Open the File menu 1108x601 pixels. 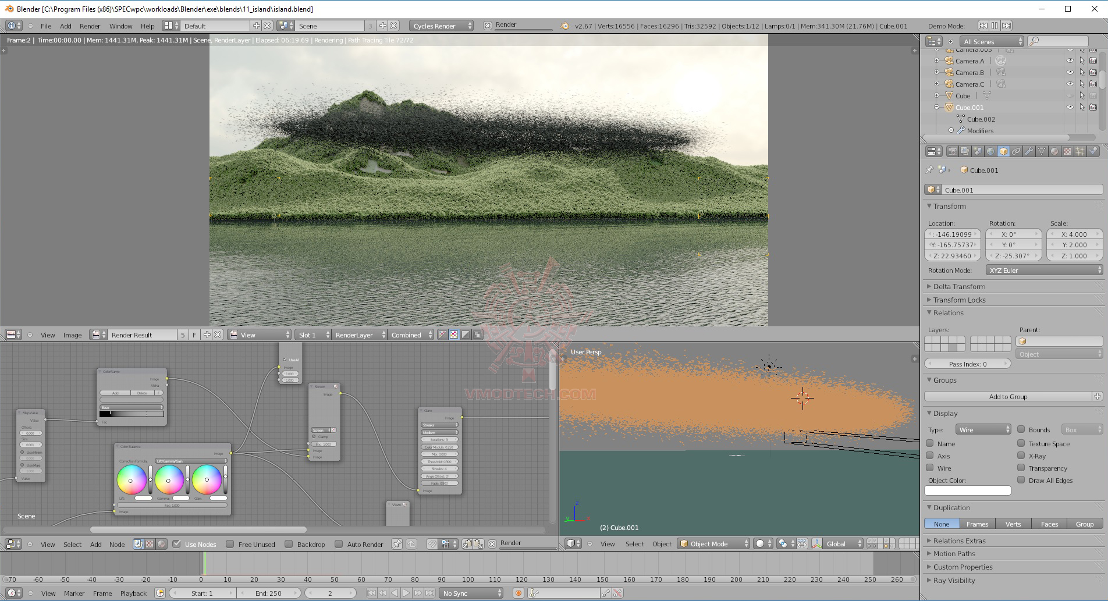[46, 26]
